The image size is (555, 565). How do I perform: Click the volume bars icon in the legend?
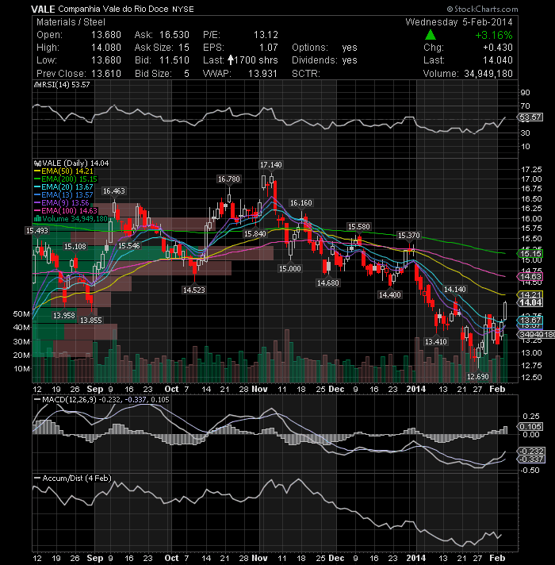[37, 219]
